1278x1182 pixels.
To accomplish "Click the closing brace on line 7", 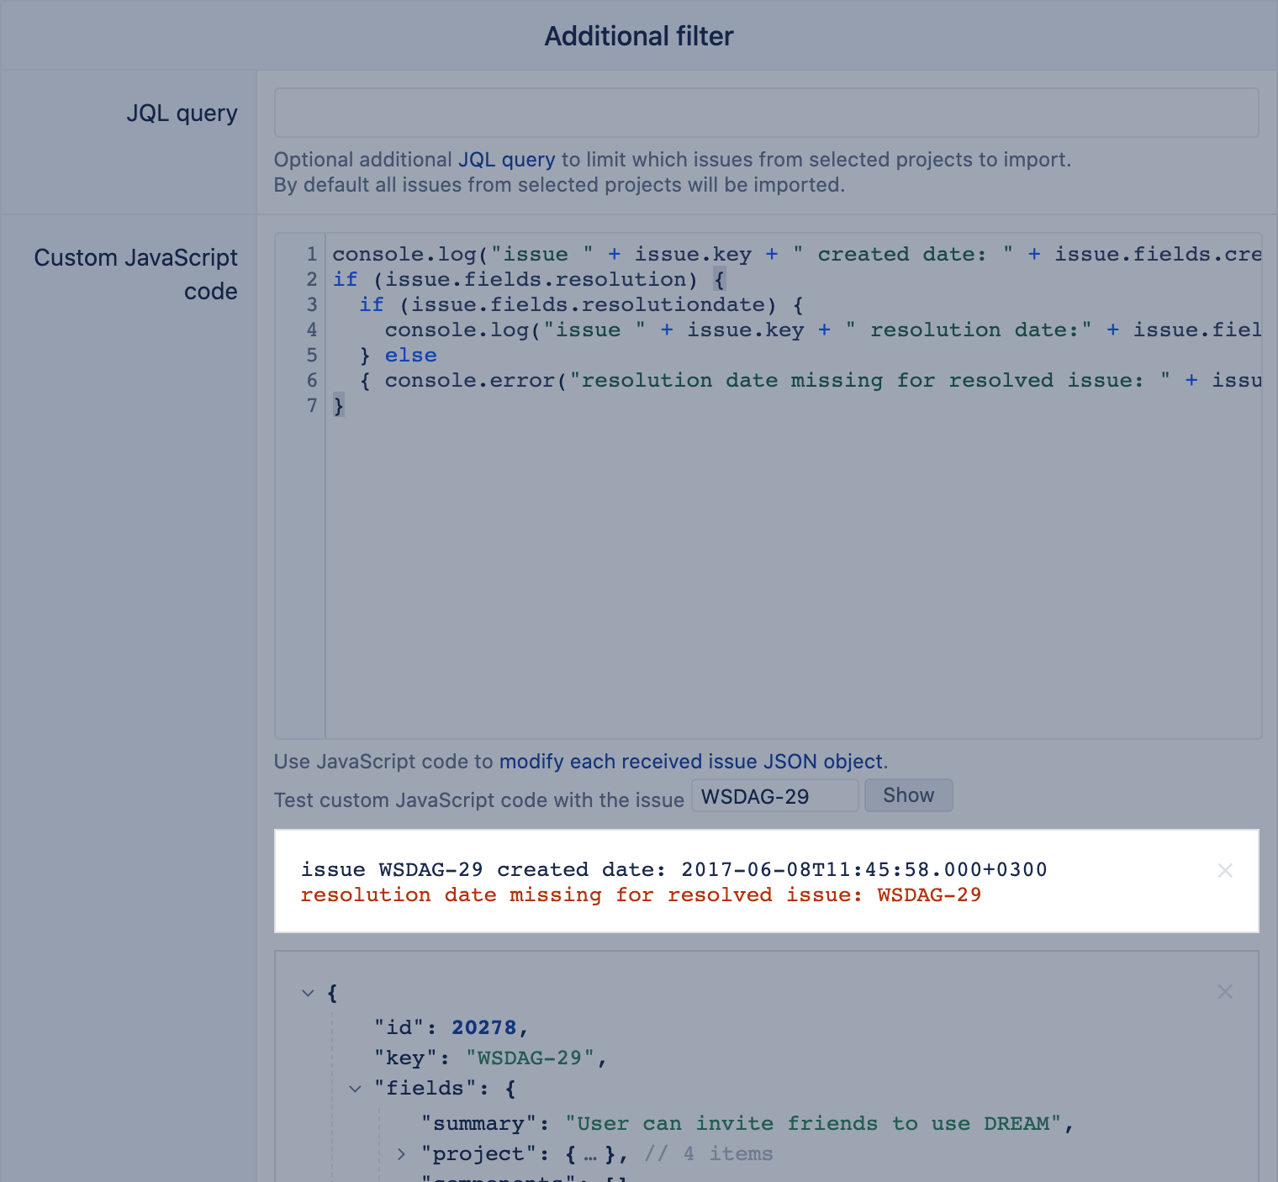I will click(339, 406).
